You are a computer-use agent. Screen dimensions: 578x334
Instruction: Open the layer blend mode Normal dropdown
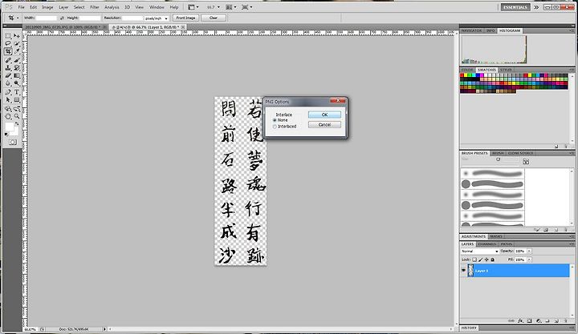pos(479,252)
